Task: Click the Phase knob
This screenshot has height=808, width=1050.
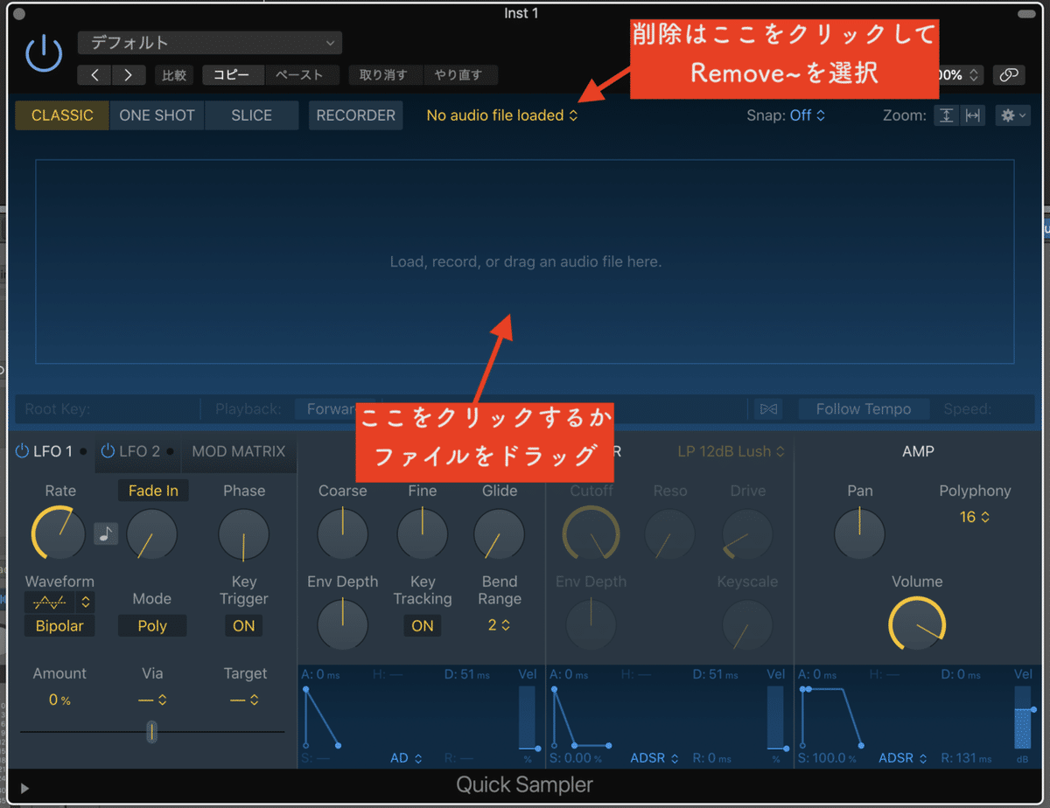Action: coord(244,534)
